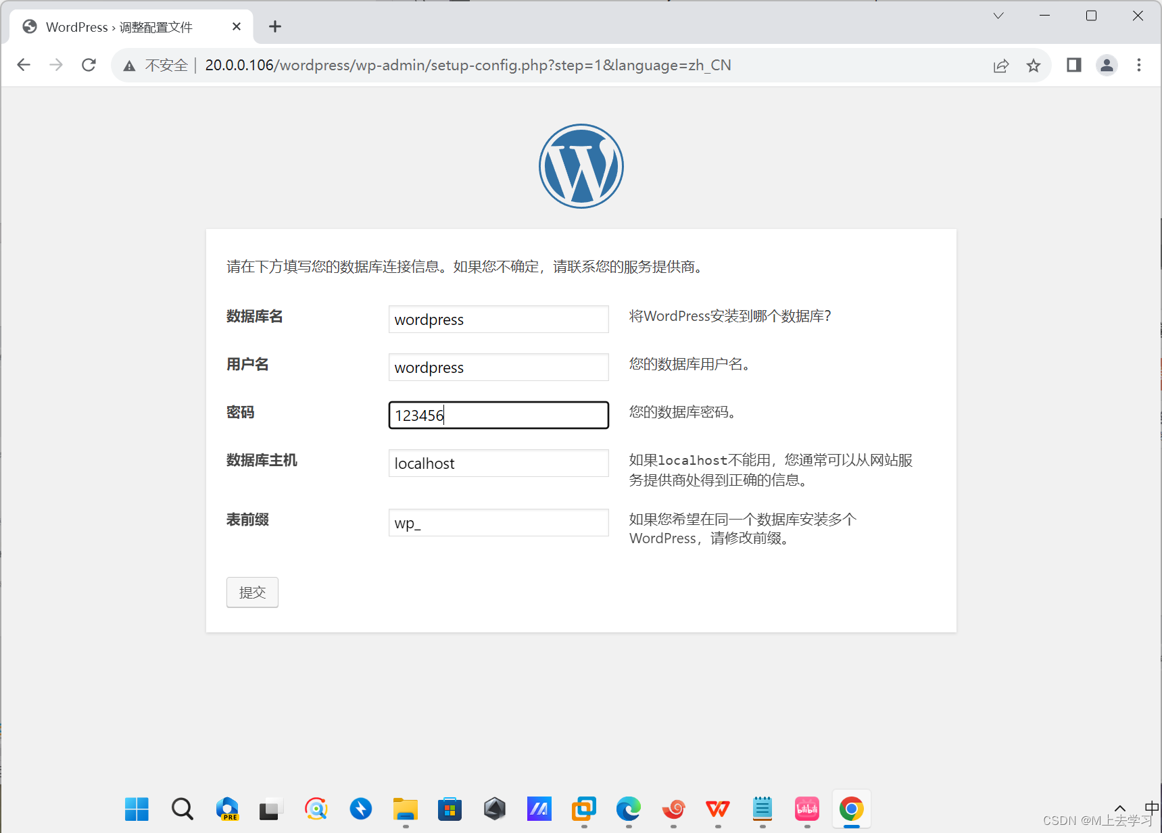This screenshot has width=1162, height=833.
Task: Select the WordPress 调整配置文件 tab
Action: 132,27
